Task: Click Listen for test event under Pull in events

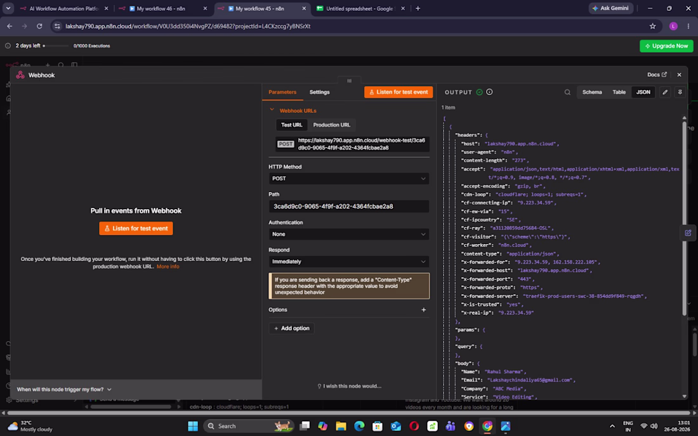Action: [136, 228]
